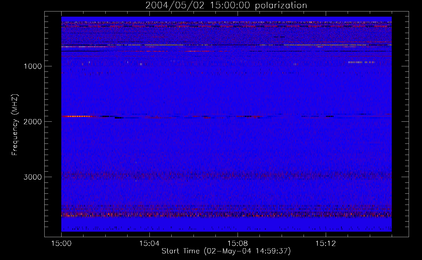Image resolution: width=422 pixels, height=260 pixels.
Task: Click the 15:04 time tick label
Action: [x=149, y=244]
